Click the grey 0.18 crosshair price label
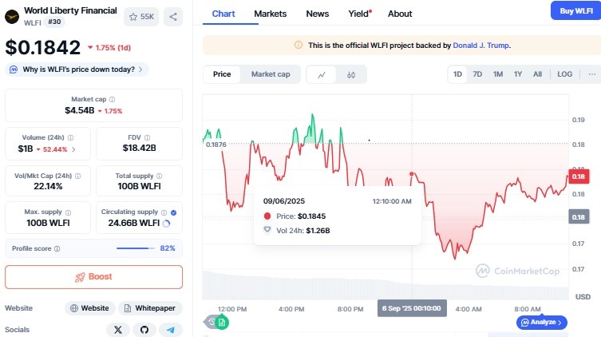The image size is (601, 337). point(579,217)
